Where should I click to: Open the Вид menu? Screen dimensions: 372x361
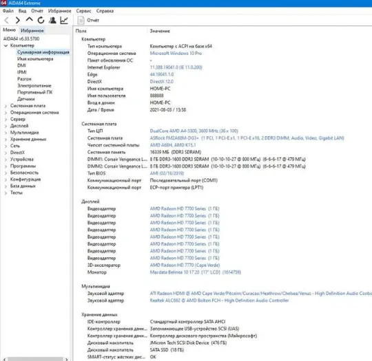click(22, 11)
